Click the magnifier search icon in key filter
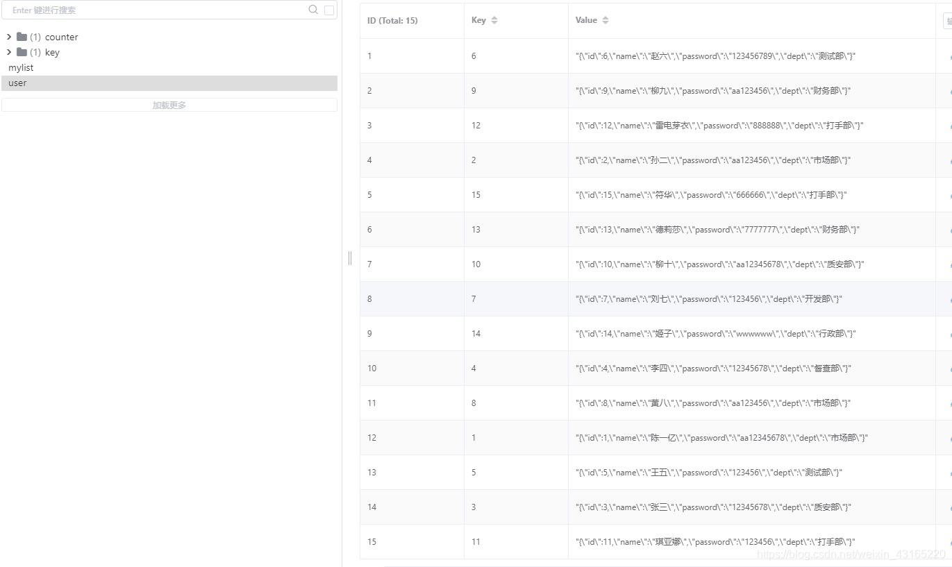 tap(313, 10)
